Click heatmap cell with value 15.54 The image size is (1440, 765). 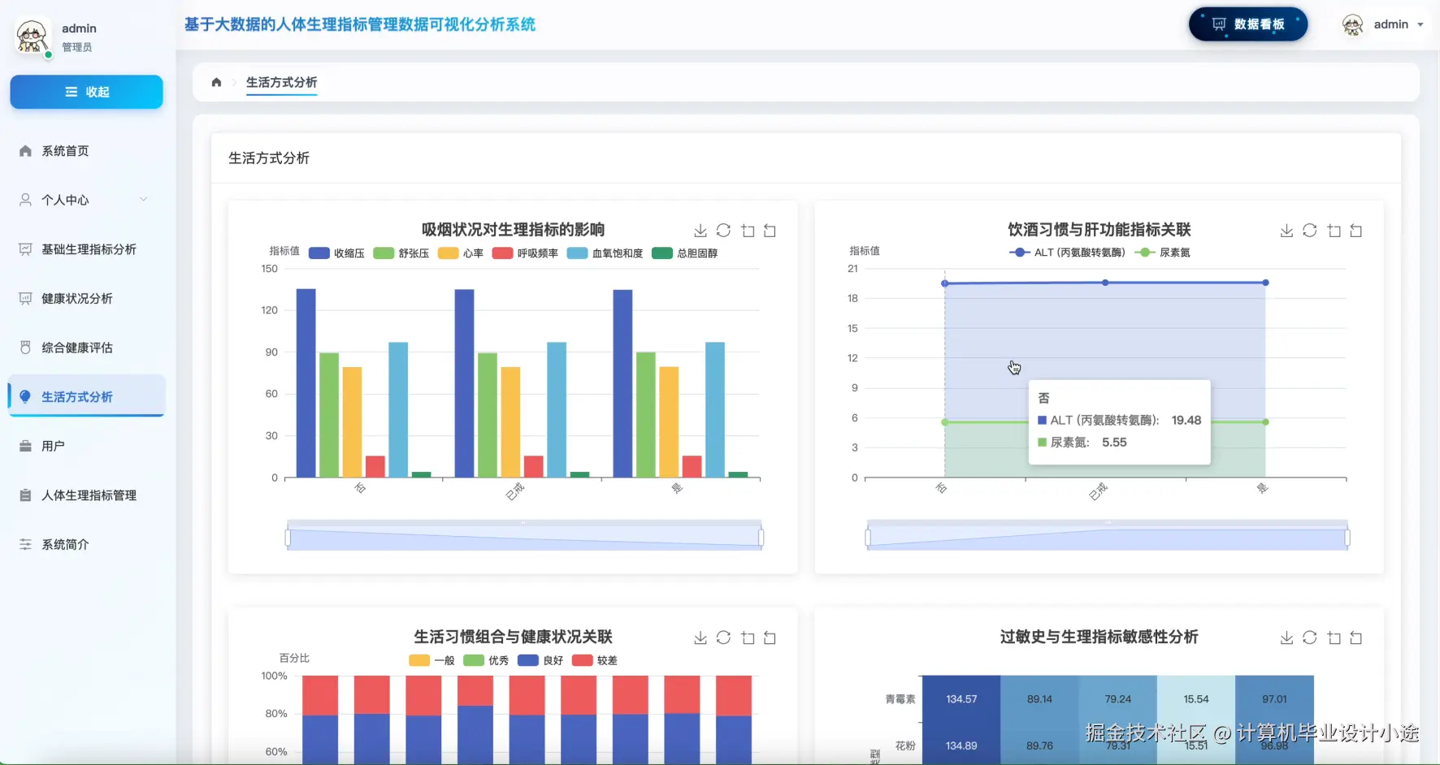click(x=1196, y=699)
